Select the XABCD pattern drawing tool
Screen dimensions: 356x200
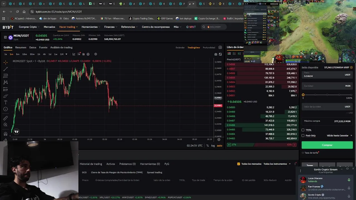(6, 82)
